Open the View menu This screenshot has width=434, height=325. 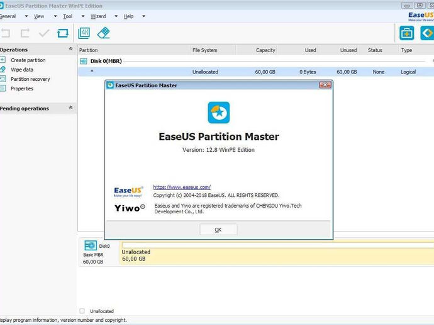click(39, 16)
